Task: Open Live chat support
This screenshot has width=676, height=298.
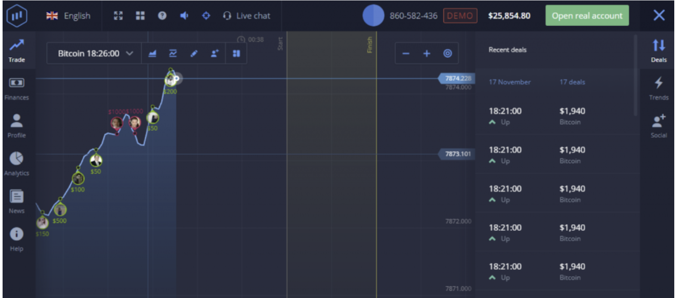Action: [x=247, y=16]
